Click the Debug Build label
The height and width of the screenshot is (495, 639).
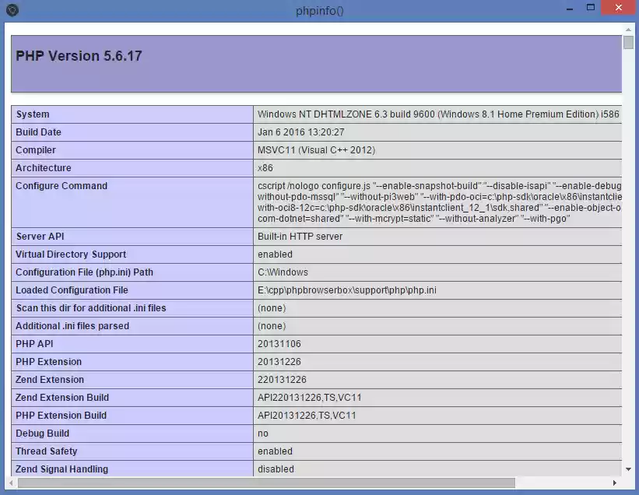pos(42,434)
